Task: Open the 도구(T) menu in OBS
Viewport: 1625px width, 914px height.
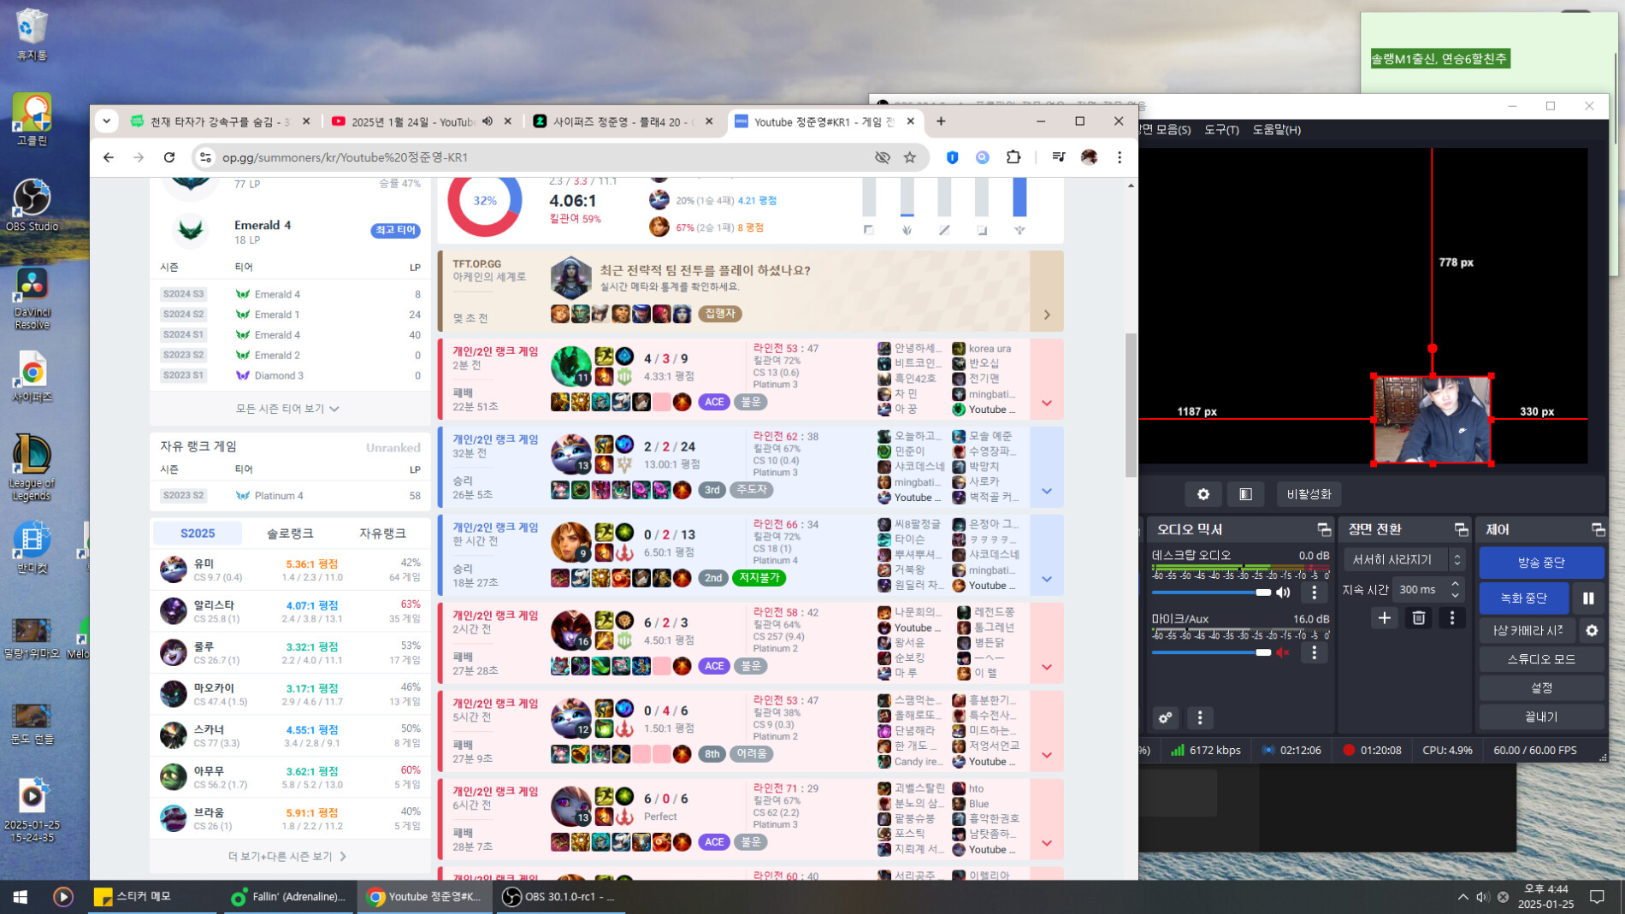Action: pyautogui.click(x=1221, y=130)
